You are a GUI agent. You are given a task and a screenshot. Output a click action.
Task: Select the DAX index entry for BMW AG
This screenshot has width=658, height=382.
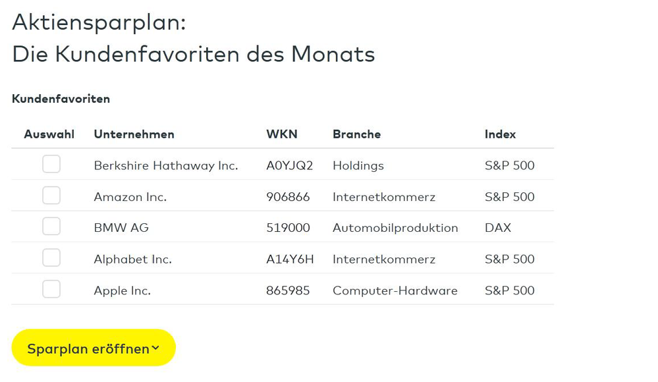point(497,227)
